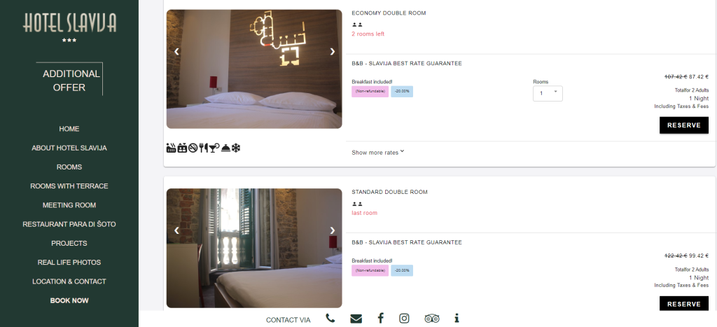Click the air conditioning snowflake icon
Screen dimensions: 717x327
coord(235,148)
